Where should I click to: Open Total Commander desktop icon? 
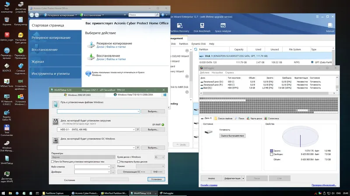pos(7,130)
